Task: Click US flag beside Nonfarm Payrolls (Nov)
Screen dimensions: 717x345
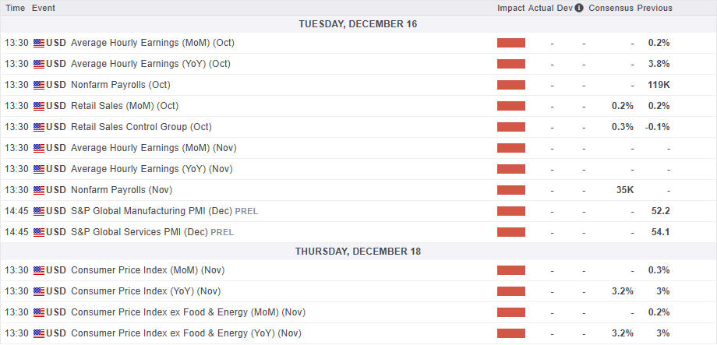Action: point(39,190)
